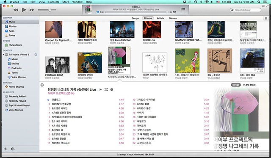Image resolution: width=271 pixels, height=158 pixels.
Task: Shuffle the expanded album via shuffle icon
Action: pyautogui.click(x=106, y=89)
